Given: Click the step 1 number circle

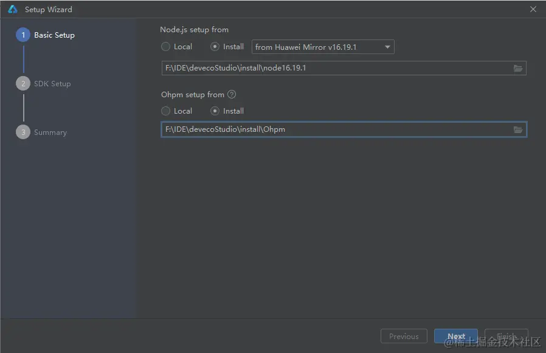Looking at the screenshot, I should tap(23, 35).
